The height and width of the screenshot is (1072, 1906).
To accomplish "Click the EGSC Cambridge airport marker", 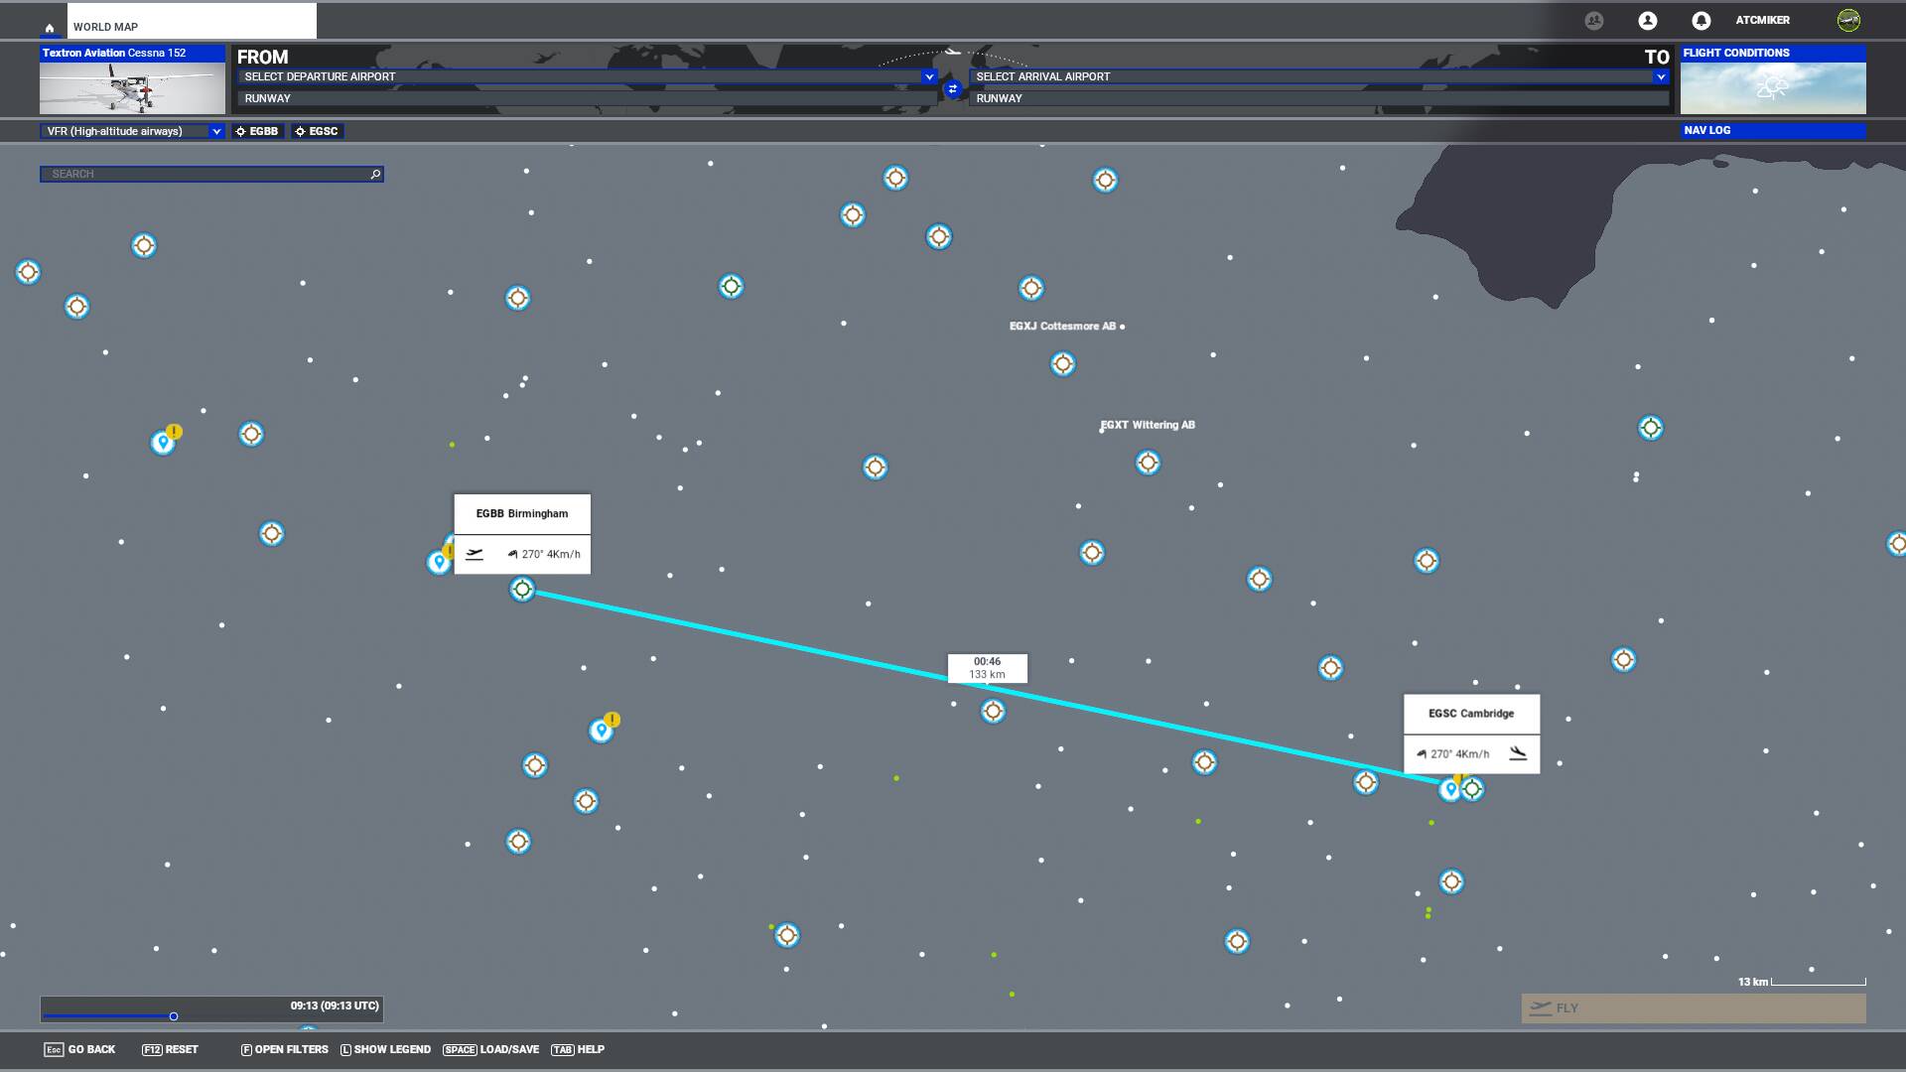I will [1472, 789].
